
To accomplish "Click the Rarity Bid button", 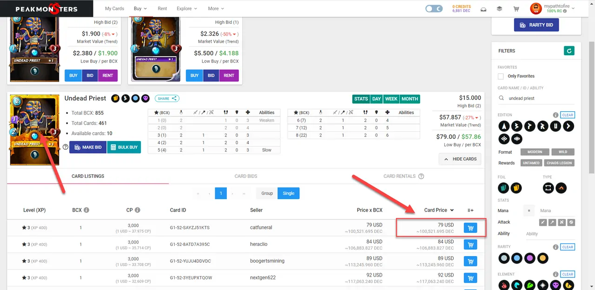I will coord(536,25).
